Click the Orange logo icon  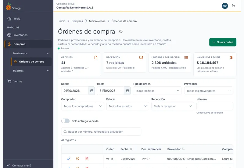click(x=9, y=6)
